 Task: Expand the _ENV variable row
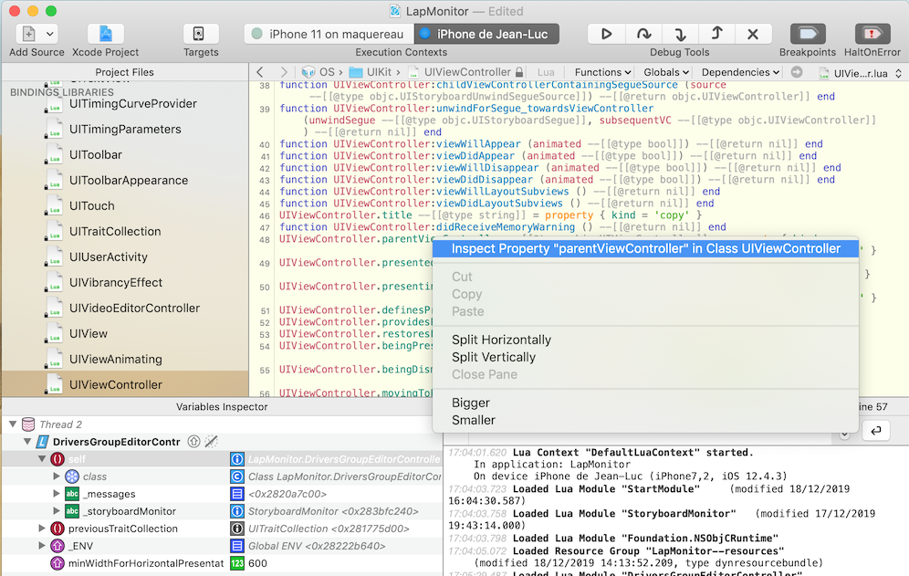42,546
